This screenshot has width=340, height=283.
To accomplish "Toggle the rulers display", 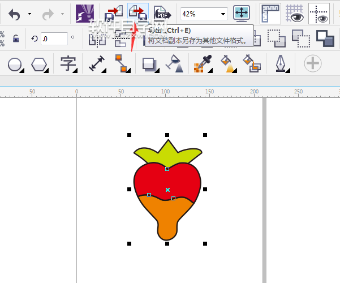I will (270, 14).
